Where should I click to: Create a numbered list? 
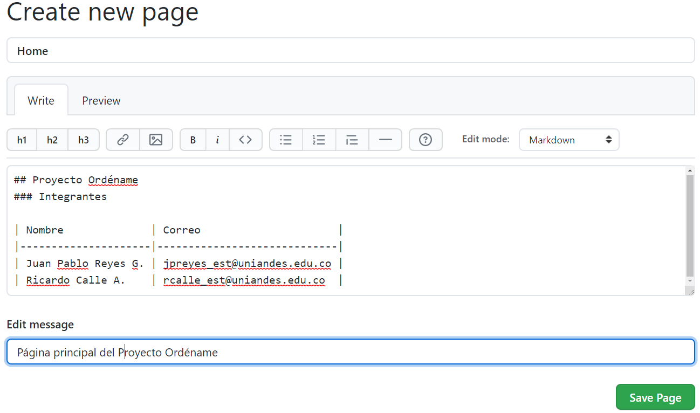tap(319, 140)
